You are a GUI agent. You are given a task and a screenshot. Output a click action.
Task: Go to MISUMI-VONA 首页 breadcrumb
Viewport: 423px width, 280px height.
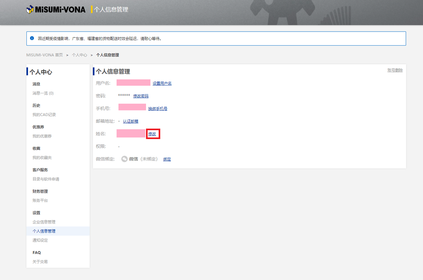tap(45, 55)
